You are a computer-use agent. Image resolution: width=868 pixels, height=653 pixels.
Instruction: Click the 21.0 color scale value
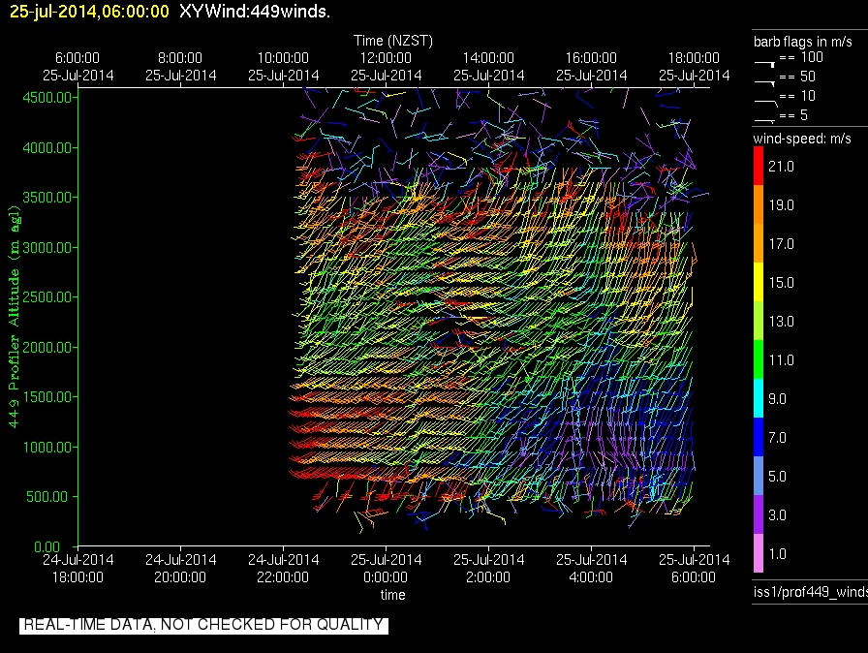(781, 166)
